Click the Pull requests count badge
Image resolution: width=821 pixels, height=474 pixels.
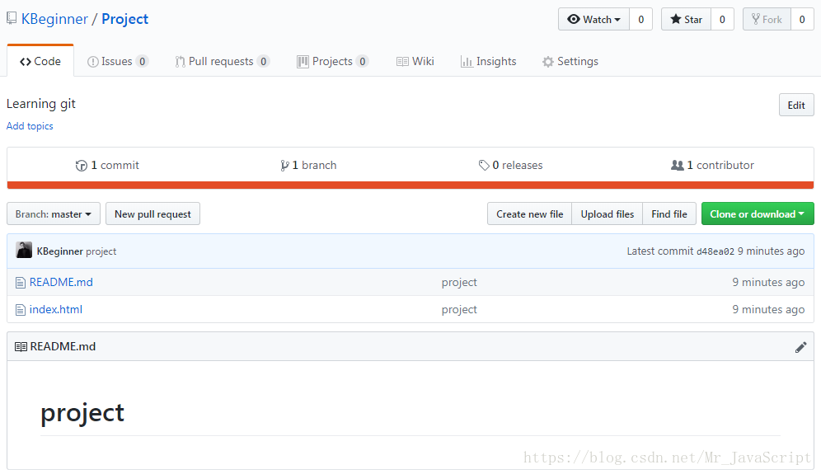coord(264,61)
